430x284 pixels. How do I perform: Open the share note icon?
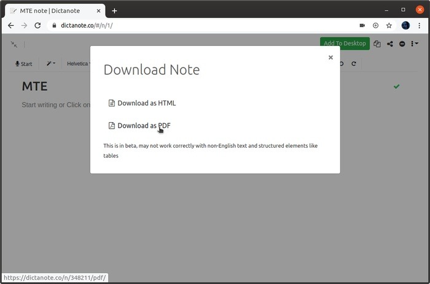pos(390,44)
